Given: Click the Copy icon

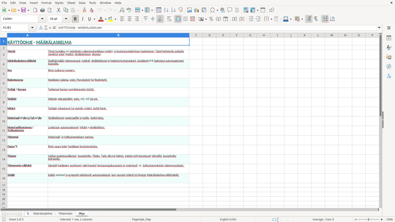Looking at the screenshot, I should coord(66,10).
